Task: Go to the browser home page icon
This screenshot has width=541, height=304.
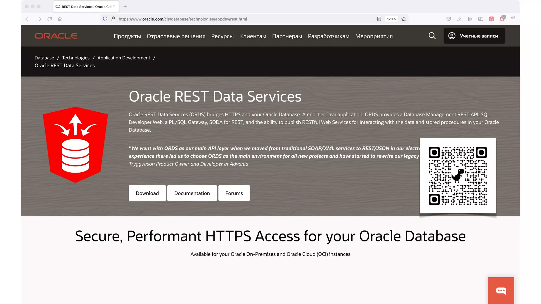Action: [x=60, y=19]
